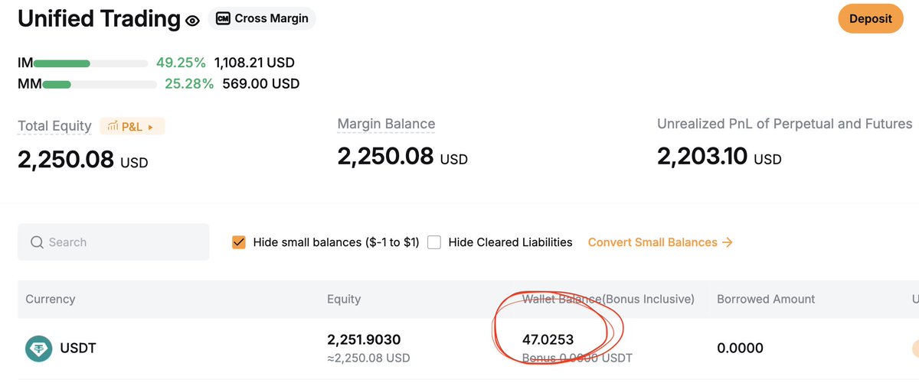Check Hide Cleared Liabilities checkbox

click(x=434, y=242)
